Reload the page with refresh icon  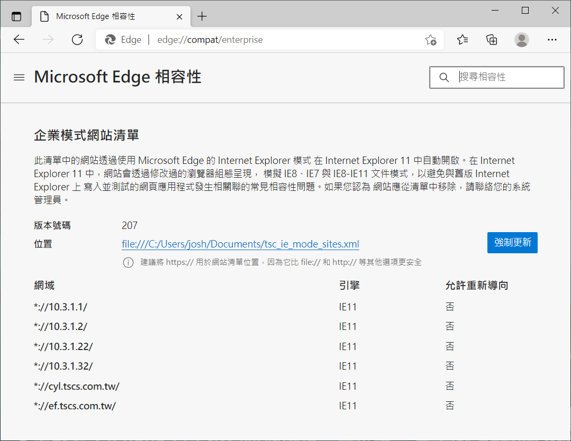[77, 40]
